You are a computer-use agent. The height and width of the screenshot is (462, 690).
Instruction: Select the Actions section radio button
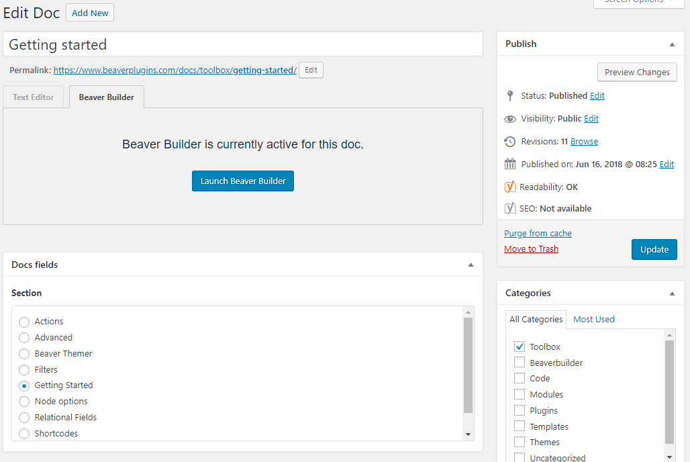coord(23,321)
